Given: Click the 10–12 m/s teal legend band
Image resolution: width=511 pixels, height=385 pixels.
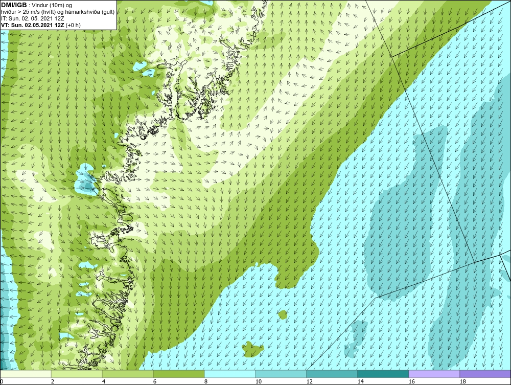Looking at the screenshot, I should point(281,374).
